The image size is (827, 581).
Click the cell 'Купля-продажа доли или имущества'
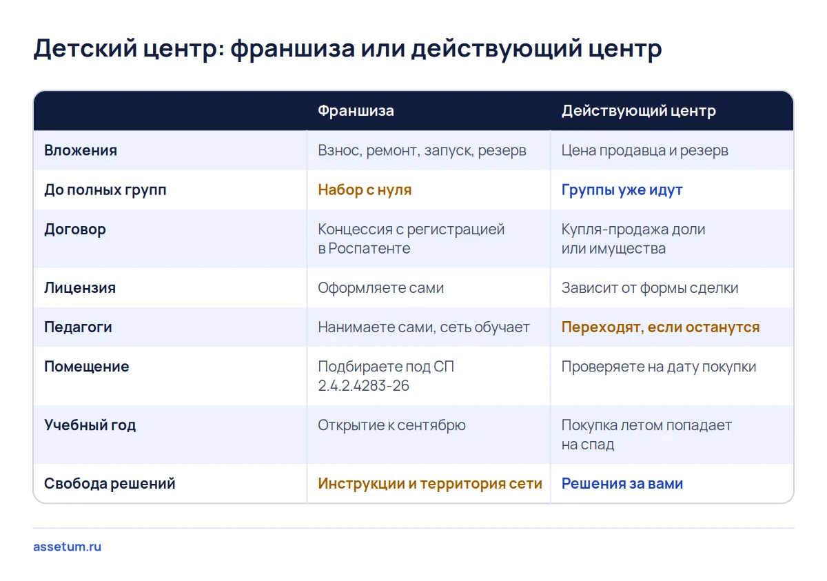coord(633,238)
